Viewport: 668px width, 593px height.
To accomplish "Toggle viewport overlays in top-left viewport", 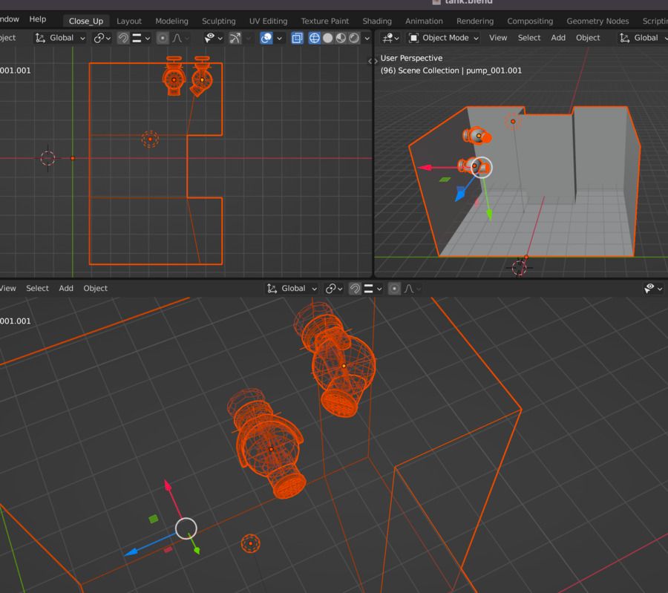I will (x=266, y=38).
